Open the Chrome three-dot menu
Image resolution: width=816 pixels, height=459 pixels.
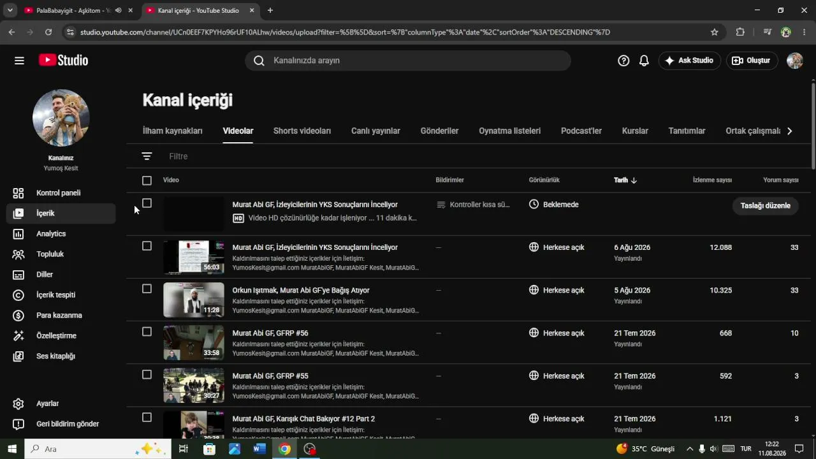point(805,32)
